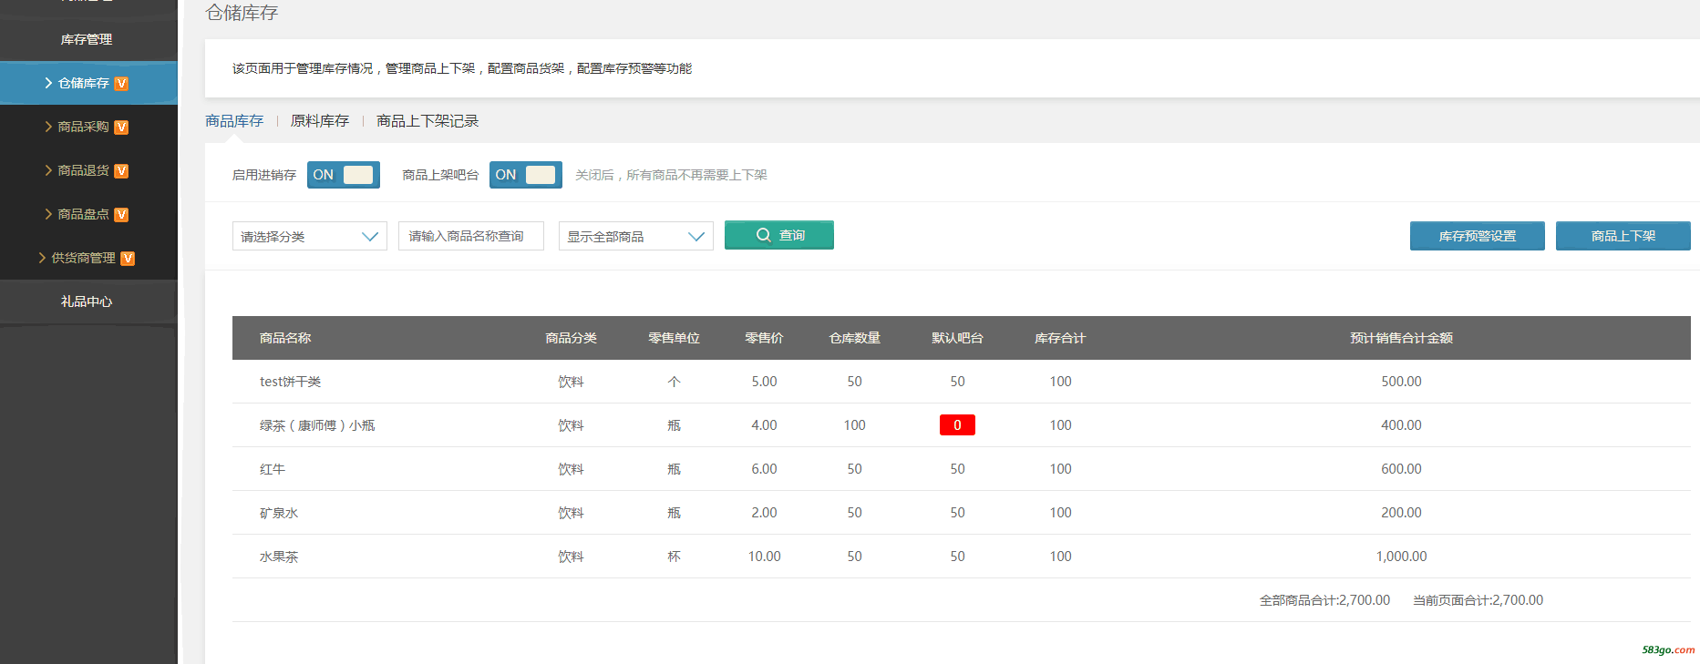This screenshot has width=1700, height=664.
Task: Toggle the 商品上架吧台 ON switch
Action: click(526, 175)
